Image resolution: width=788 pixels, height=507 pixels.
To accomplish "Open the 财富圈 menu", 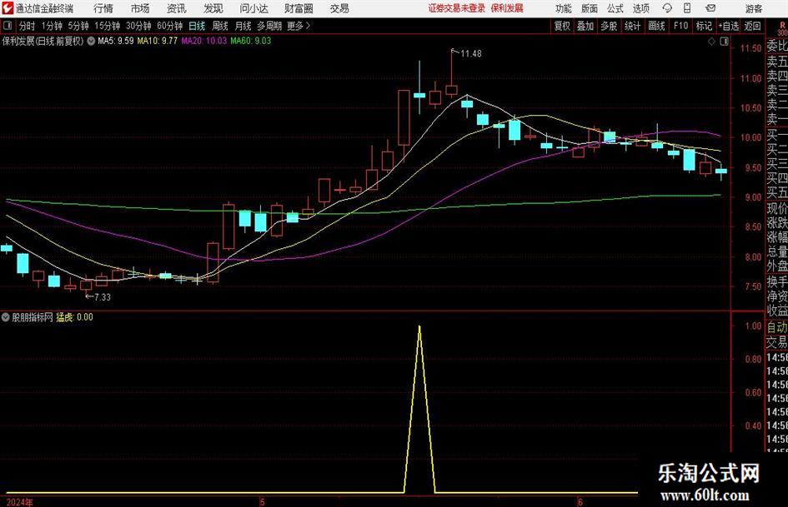I will tap(299, 8).
